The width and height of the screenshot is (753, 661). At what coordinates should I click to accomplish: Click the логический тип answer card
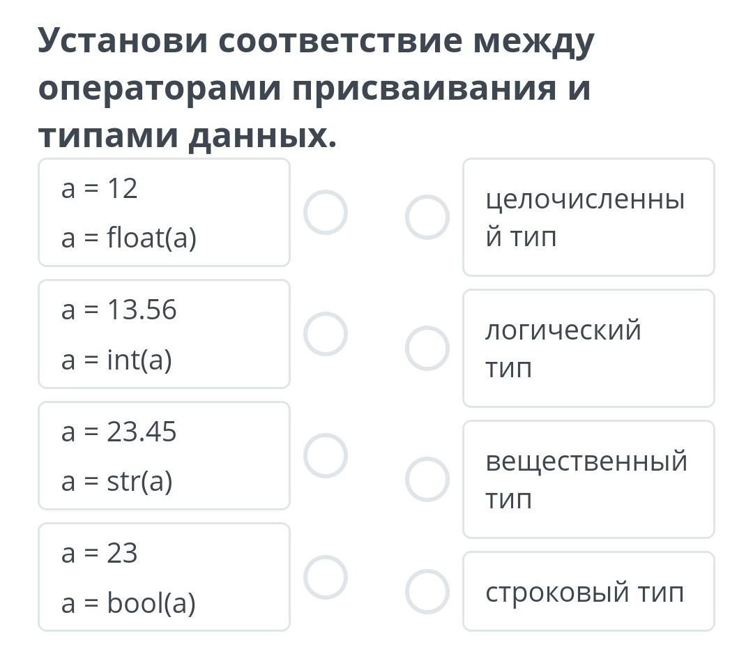[588, 348]
